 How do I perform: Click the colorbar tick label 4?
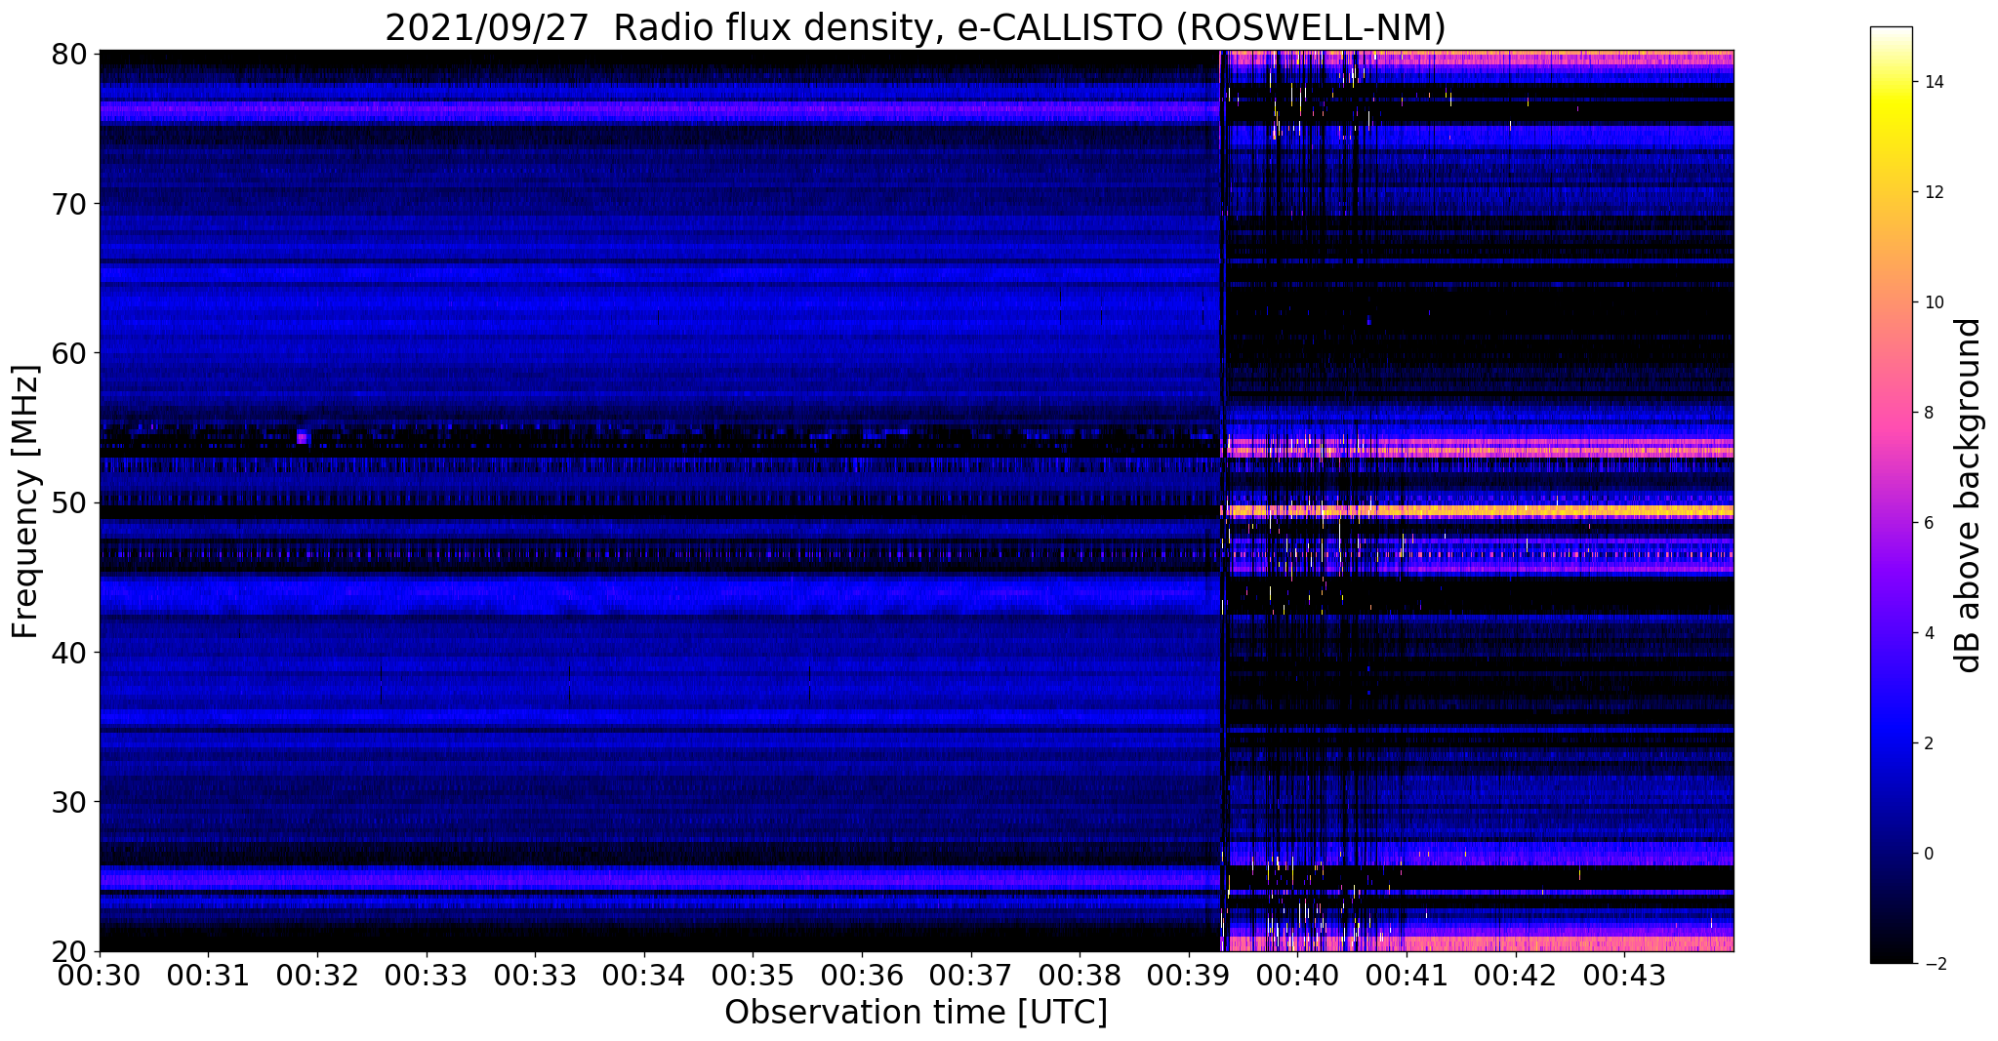coord(1929,633)
